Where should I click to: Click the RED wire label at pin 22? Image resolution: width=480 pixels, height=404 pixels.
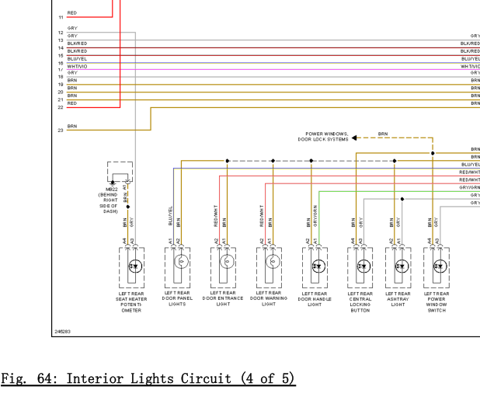[72, 103]
